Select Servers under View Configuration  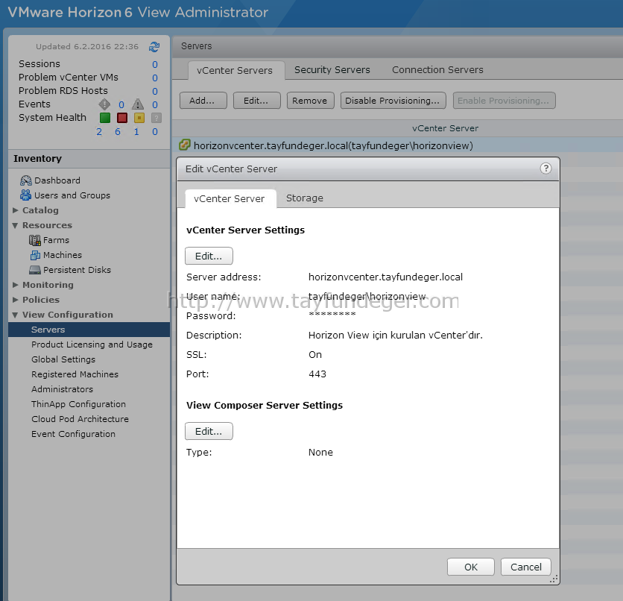click(89, 330)
